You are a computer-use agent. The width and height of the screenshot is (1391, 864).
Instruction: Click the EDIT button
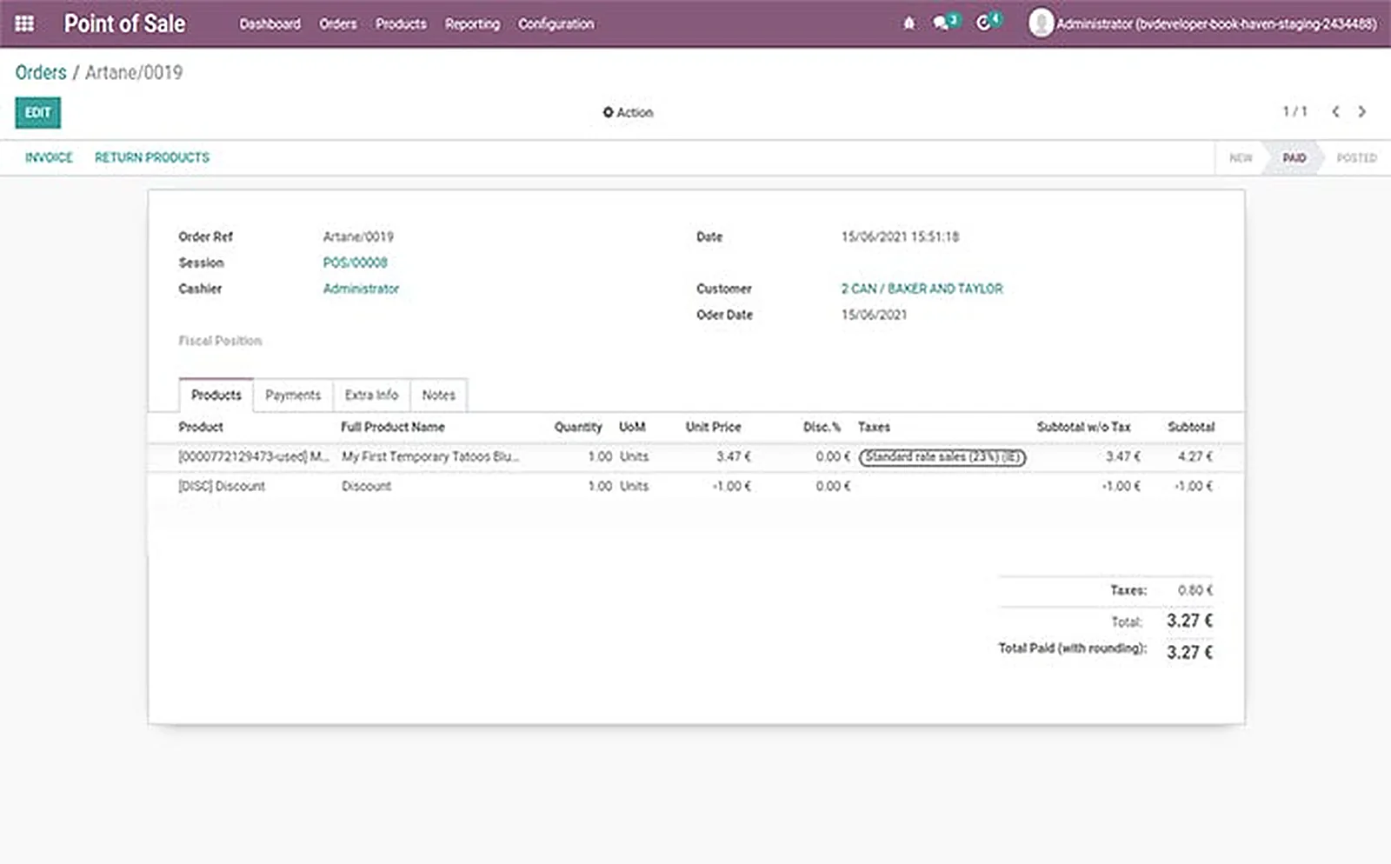[x=37, y=112]
